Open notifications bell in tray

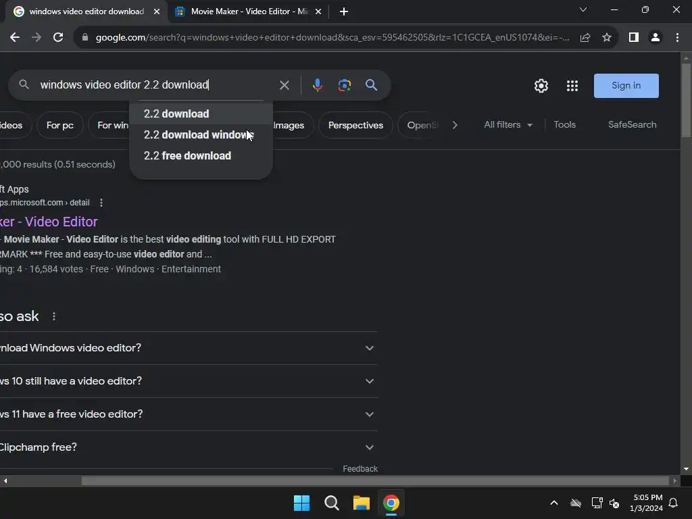[674, 503]
